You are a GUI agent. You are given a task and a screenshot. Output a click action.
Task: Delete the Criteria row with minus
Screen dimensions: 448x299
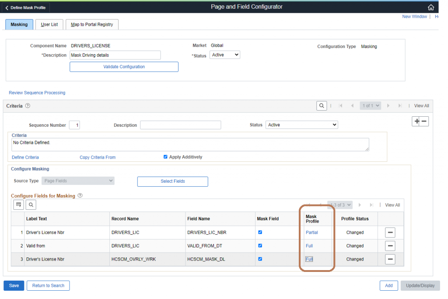coord(424,122)
